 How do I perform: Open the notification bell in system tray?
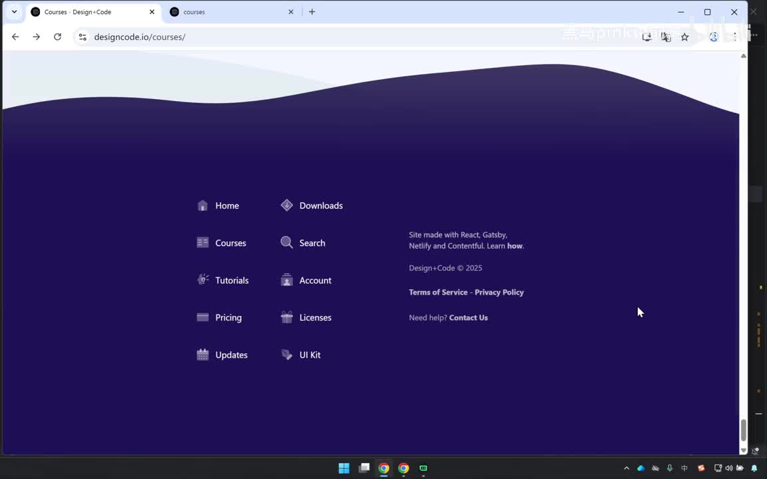[754, 468]
